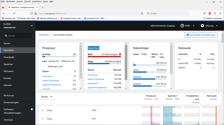Open the Heute date dropdown
Screen dimensions: 224x125
coord(47,97)
